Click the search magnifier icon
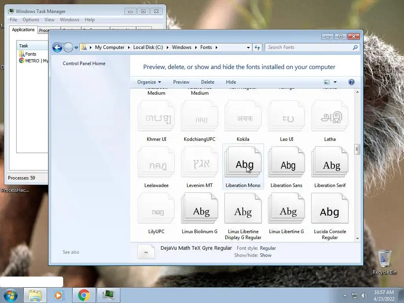The width and height of the screenshot is (404, 303). tap(355, 47)
